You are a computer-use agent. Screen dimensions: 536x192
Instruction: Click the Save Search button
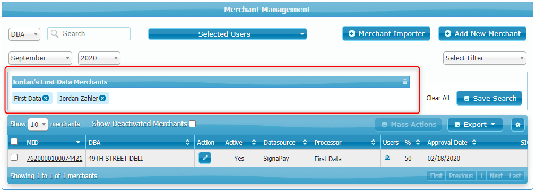[489, 99]
